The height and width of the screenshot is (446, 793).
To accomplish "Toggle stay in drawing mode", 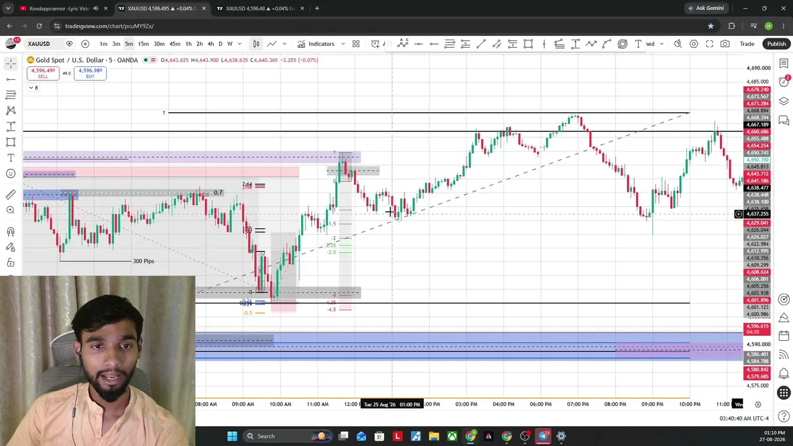I will coord(11,247).
